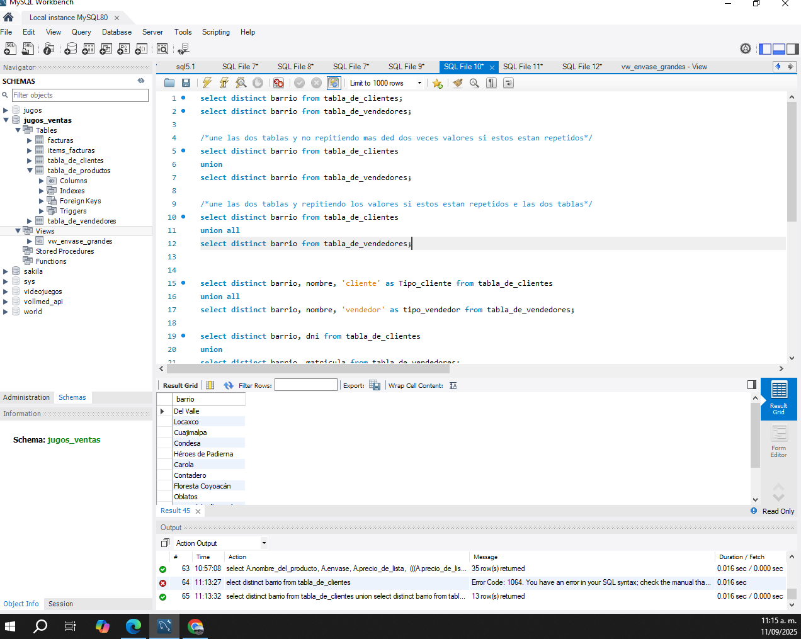Toggle the navigator sidebar visibility
Screen dimensions: 801x639
765,48
